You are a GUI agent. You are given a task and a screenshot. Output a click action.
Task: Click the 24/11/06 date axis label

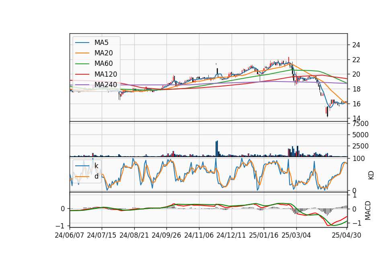(199, 235)
